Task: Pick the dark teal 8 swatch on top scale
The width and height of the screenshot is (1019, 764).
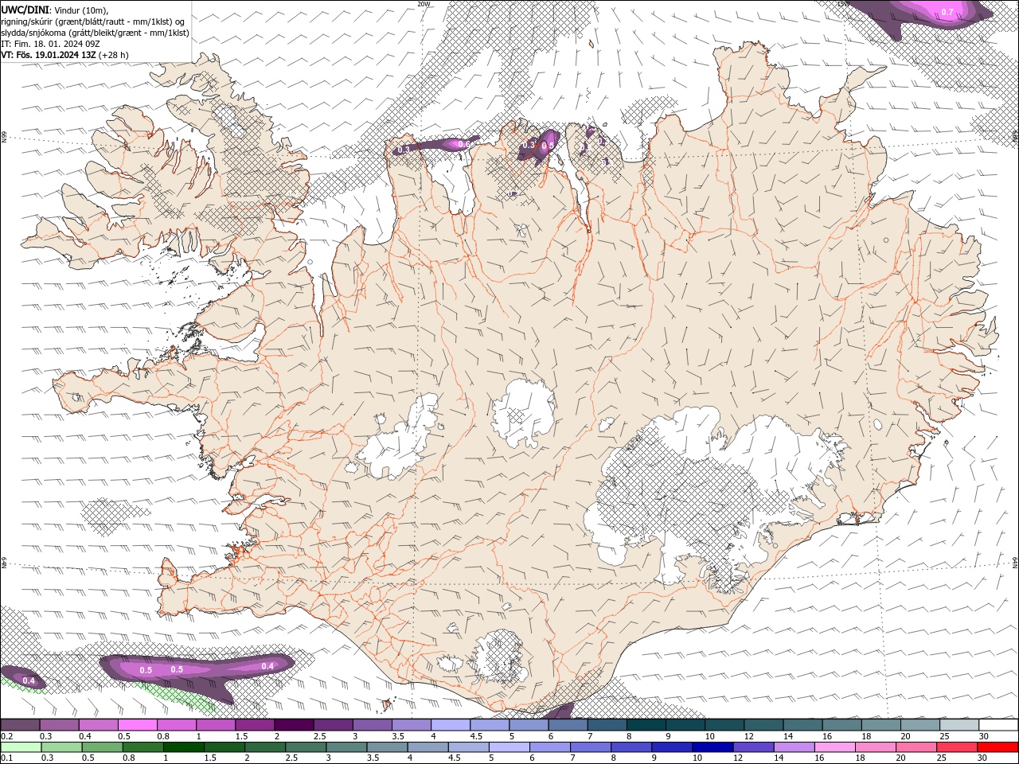Action: (x=646, y=725)
